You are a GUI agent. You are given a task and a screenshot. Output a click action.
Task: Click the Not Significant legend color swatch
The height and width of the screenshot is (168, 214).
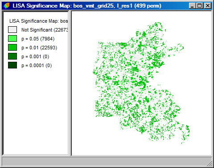pyautogui.click(x=12, y=29)
